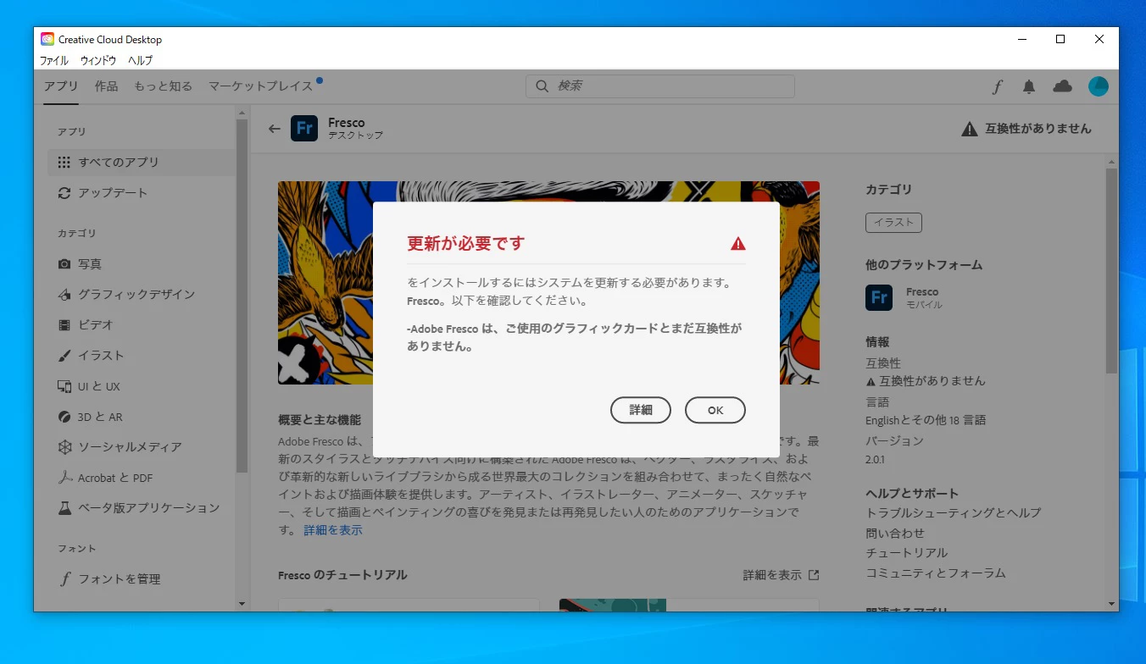This screenshot has width=1146, height=664.
Task: Click the イラスト category tag
Action: point(893,223)
